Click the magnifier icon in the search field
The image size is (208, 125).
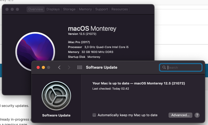pos(164,67)
